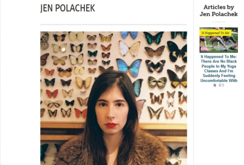The image size is (244, 165).
Task: Click the comment bubble icon beside the article
Action: (223, 85)
